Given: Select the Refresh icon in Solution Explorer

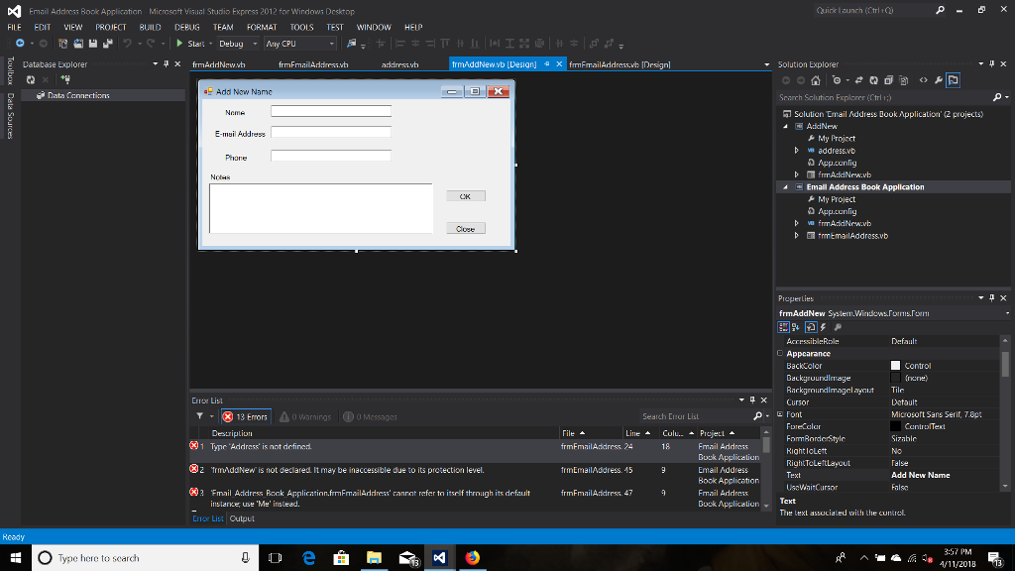Looking at the screenshot, I should pos(873,80).
